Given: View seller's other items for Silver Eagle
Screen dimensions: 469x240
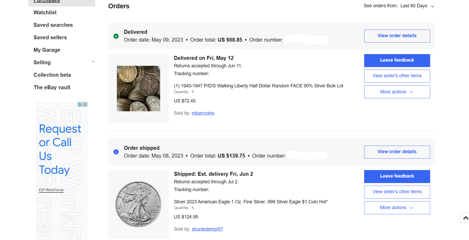Looking at the screenshot, I should (397, 192).
